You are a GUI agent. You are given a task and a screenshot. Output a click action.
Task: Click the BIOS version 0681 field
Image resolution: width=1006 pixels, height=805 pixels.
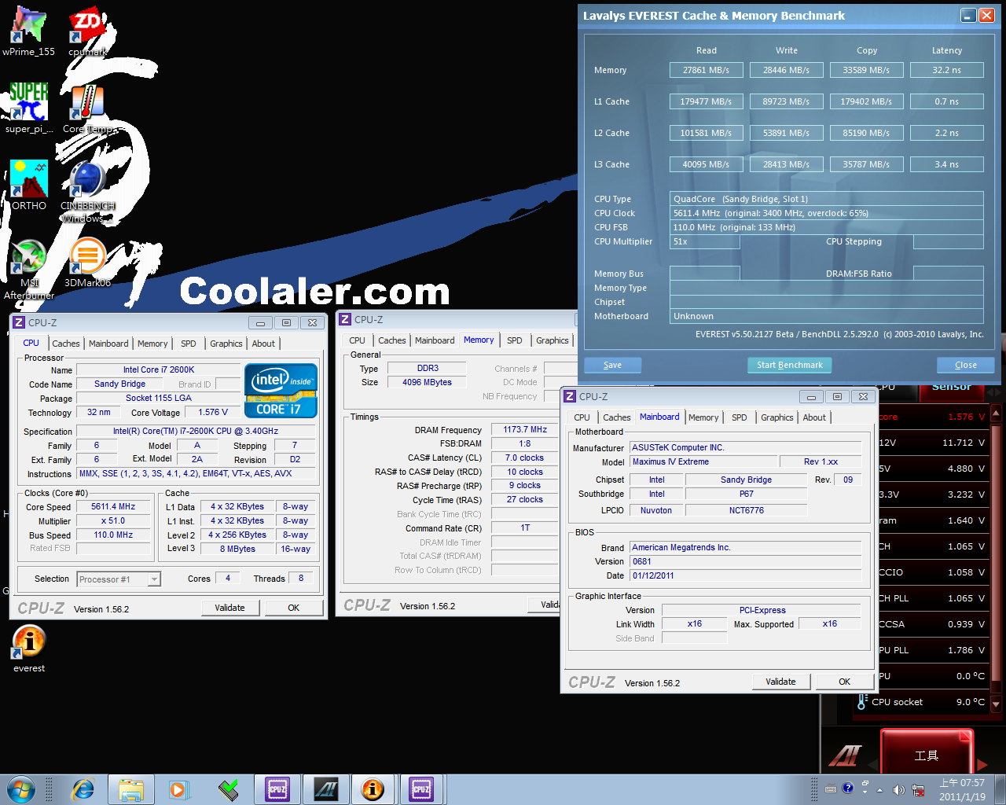746,561
